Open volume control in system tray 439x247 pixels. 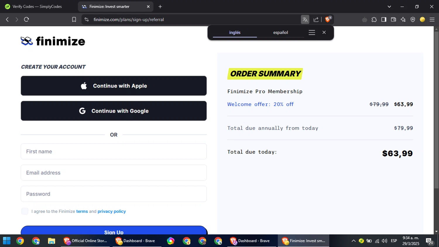385,241
